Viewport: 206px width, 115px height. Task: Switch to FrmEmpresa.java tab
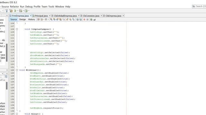(x=20, y=16)
